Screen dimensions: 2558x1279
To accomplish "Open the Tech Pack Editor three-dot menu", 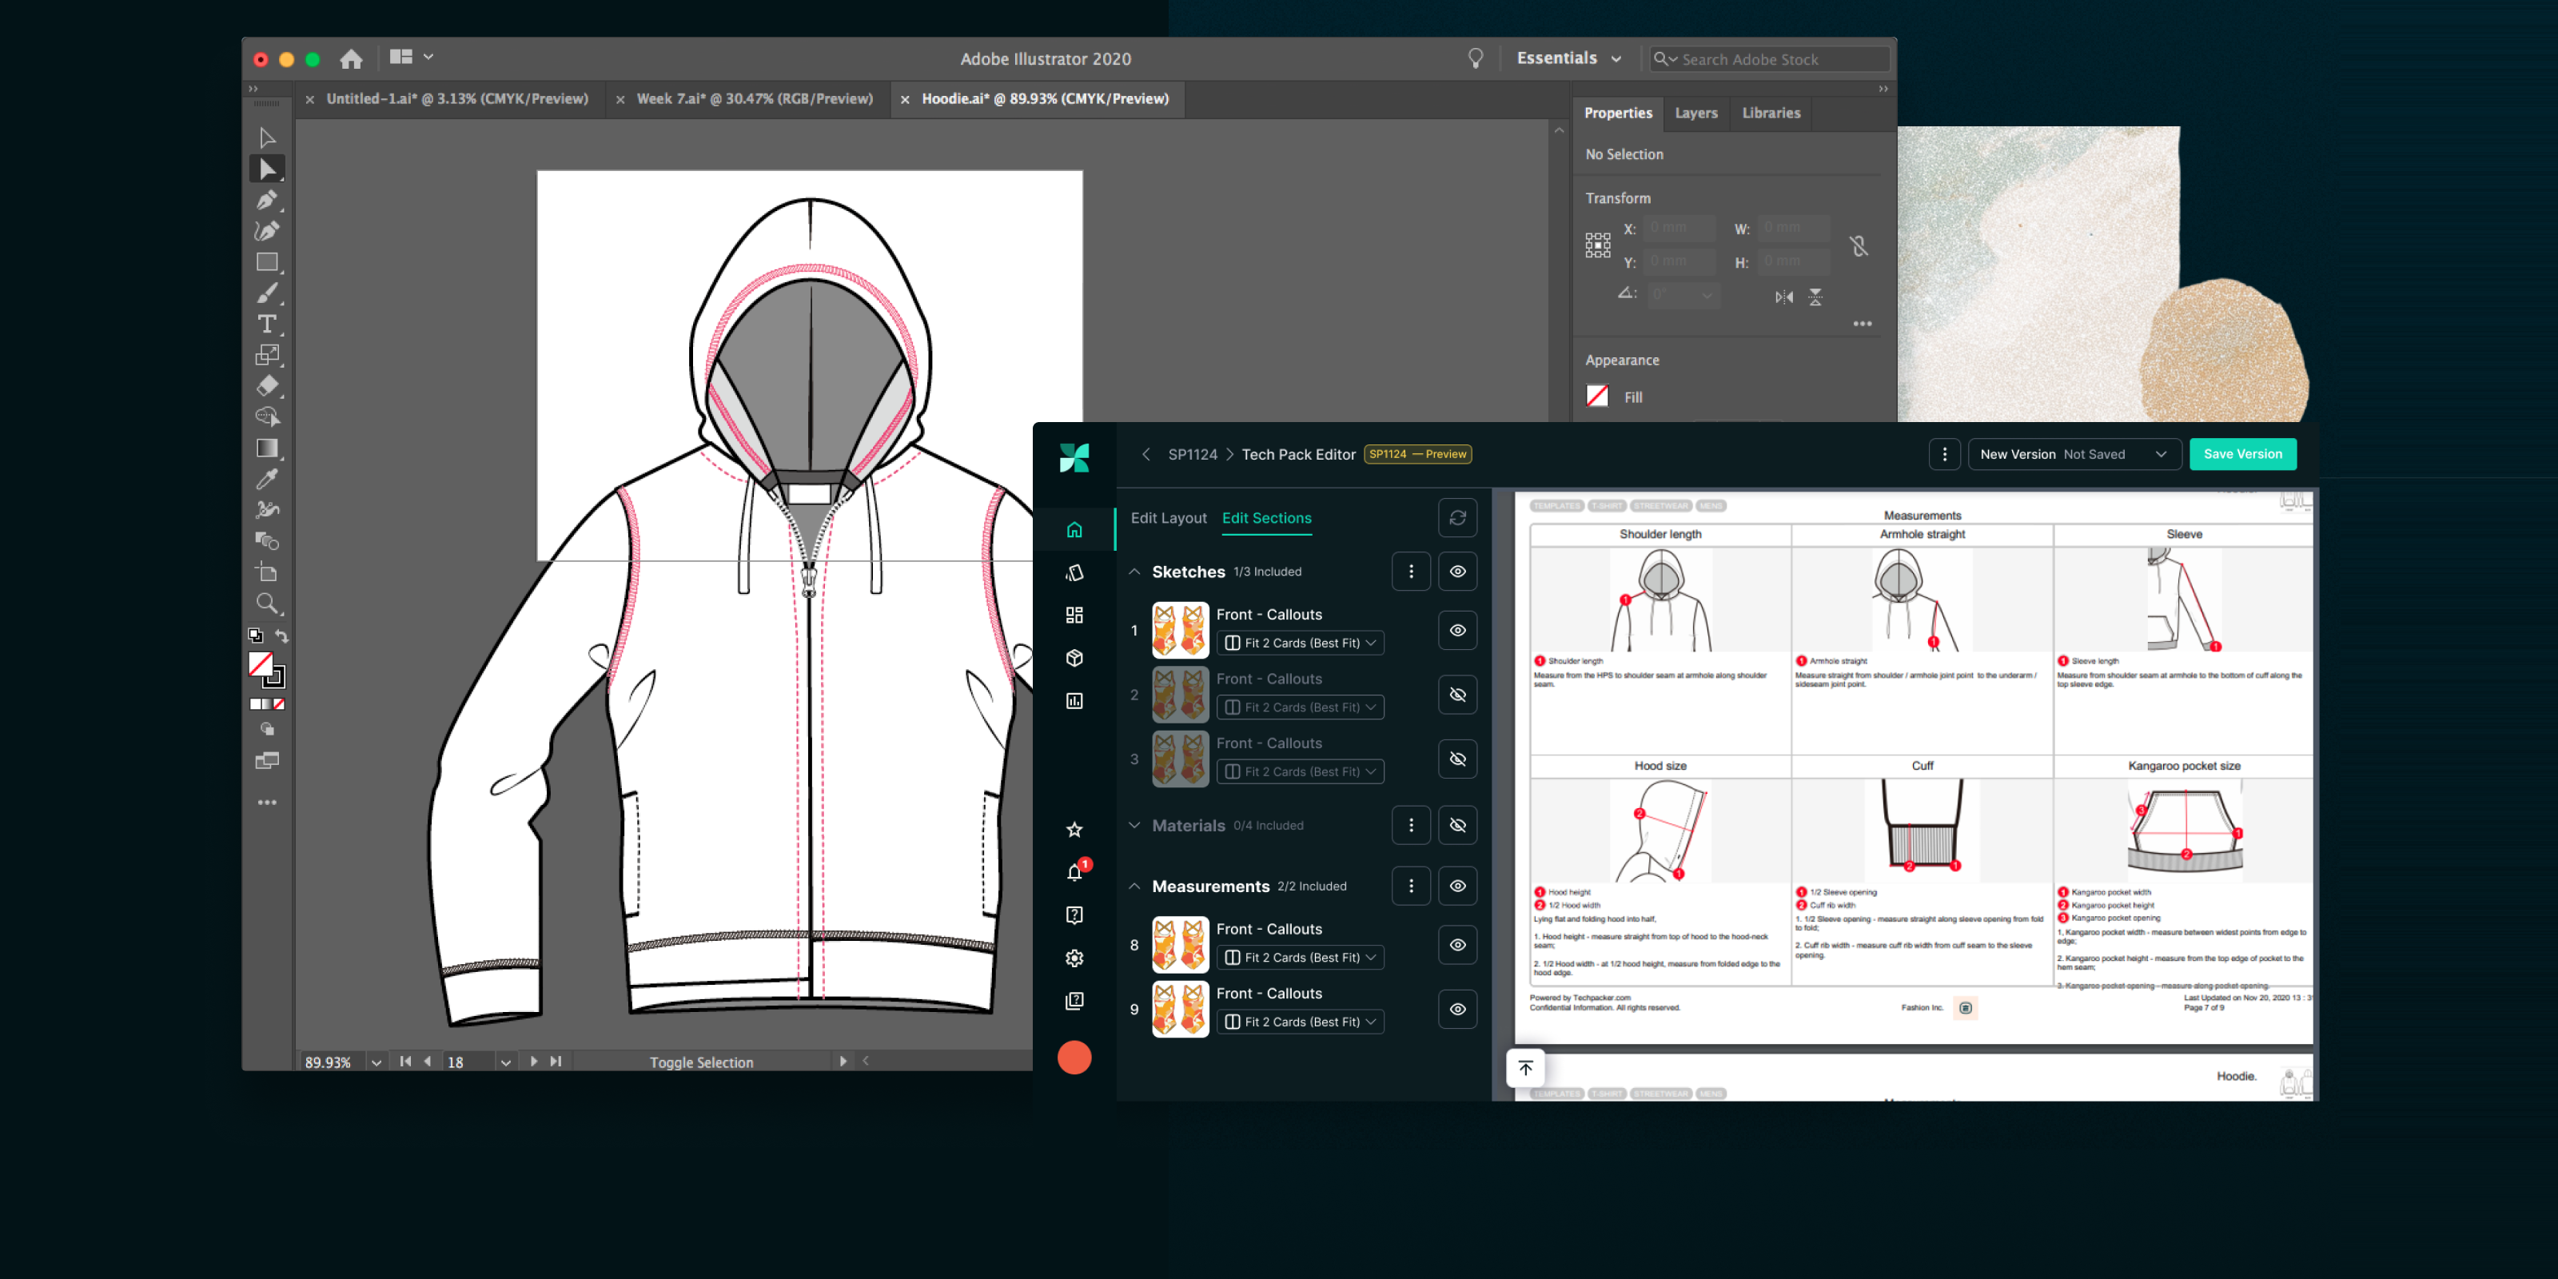I will [x=1944, y=454].
